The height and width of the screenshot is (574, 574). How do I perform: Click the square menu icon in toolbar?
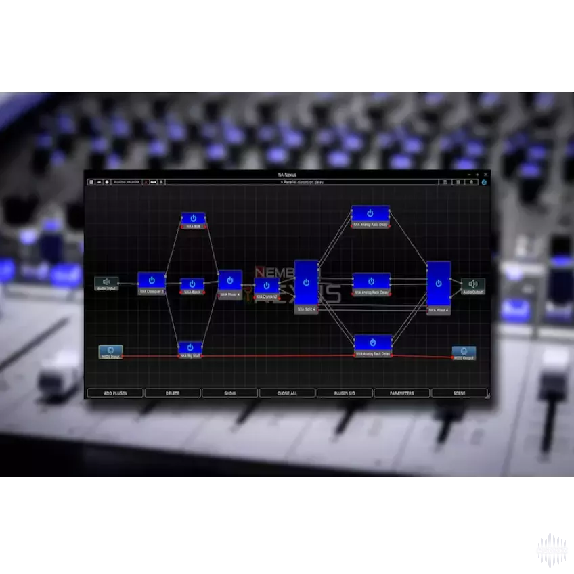pos(91,182)
